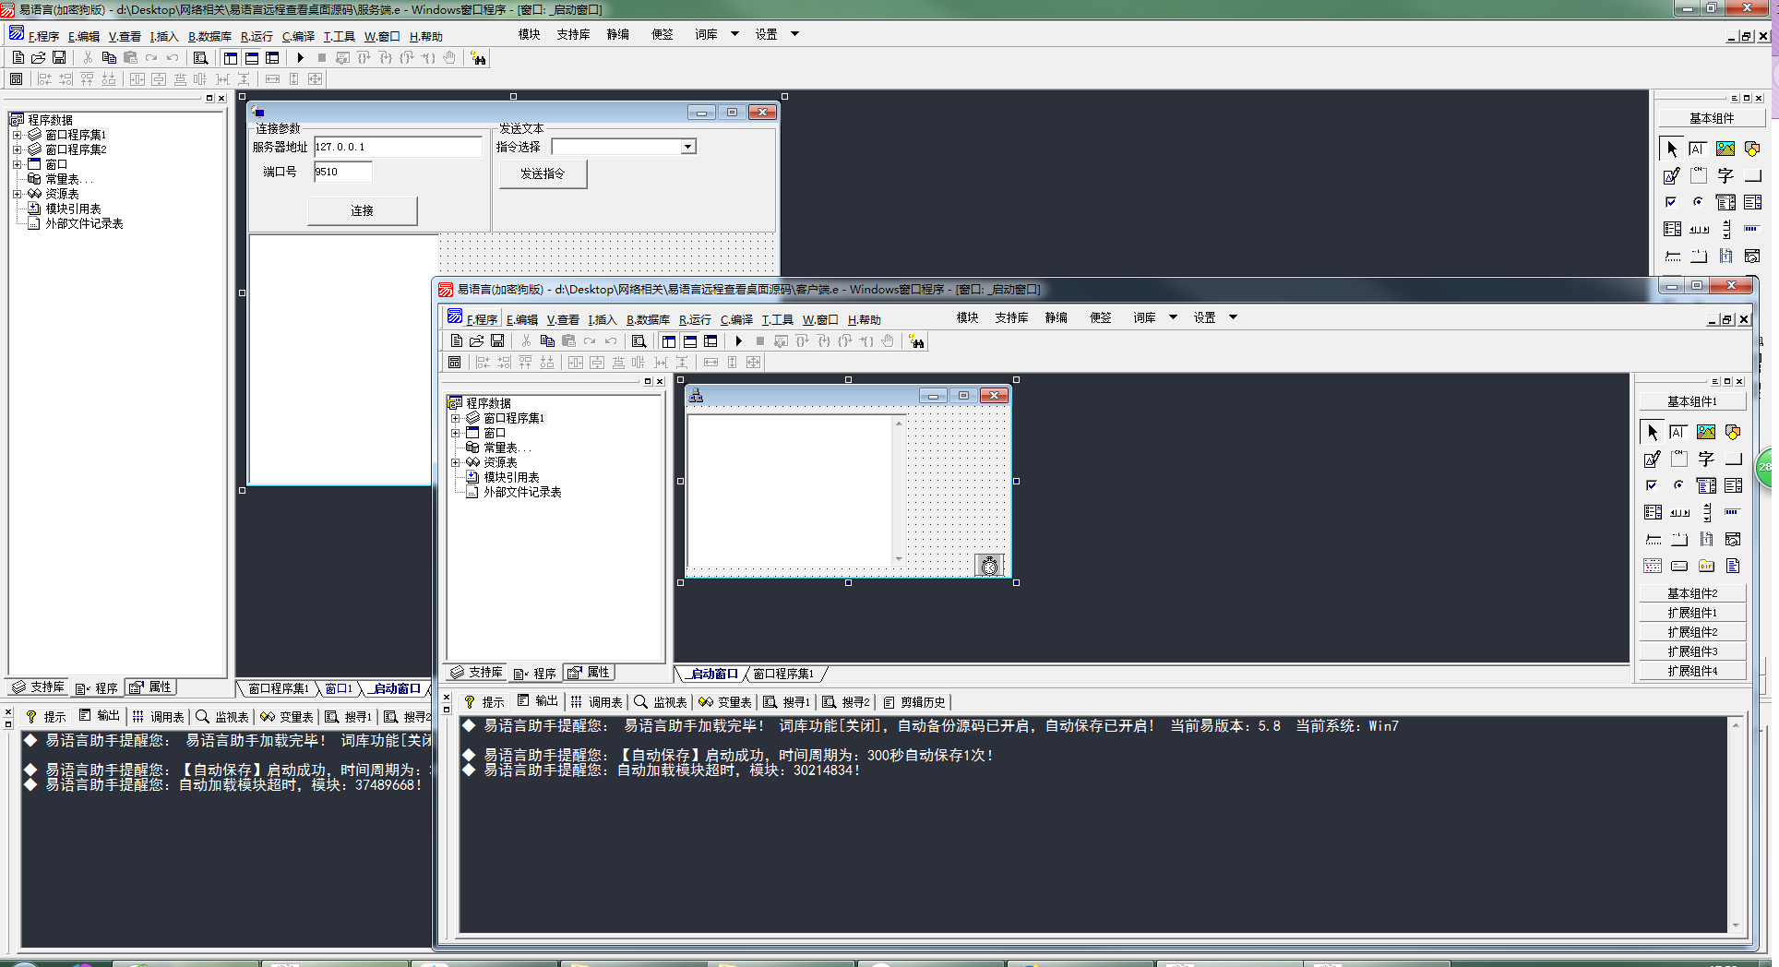Select the picture box component in the client component box
The image size is (1779, 967).
[x=1706, y=432]
